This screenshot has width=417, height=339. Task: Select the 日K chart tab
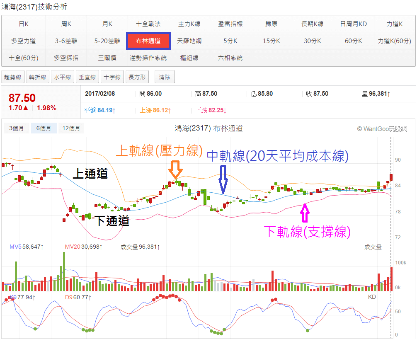(24, 24)
